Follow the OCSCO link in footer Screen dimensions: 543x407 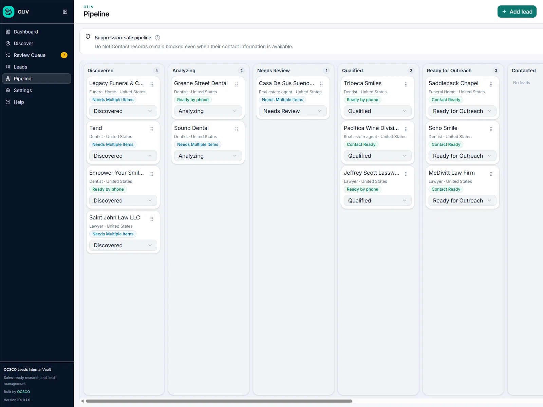point(23,392)
